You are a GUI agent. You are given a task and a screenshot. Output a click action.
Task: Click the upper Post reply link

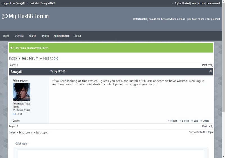pos(208,65)
